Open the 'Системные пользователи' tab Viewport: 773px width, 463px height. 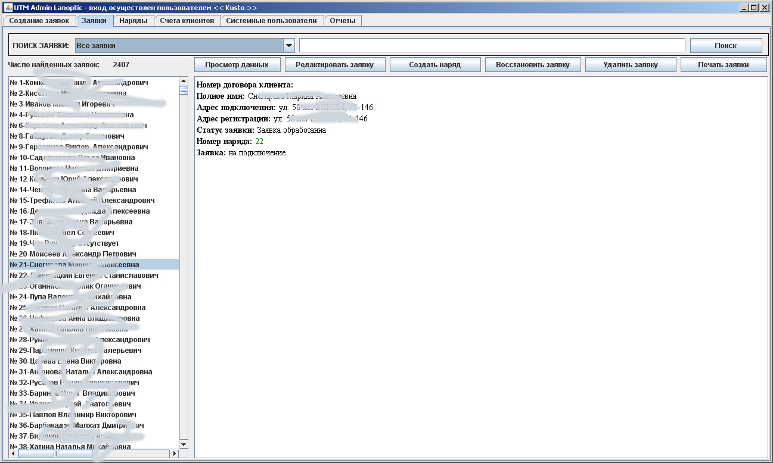click(272, 21)
